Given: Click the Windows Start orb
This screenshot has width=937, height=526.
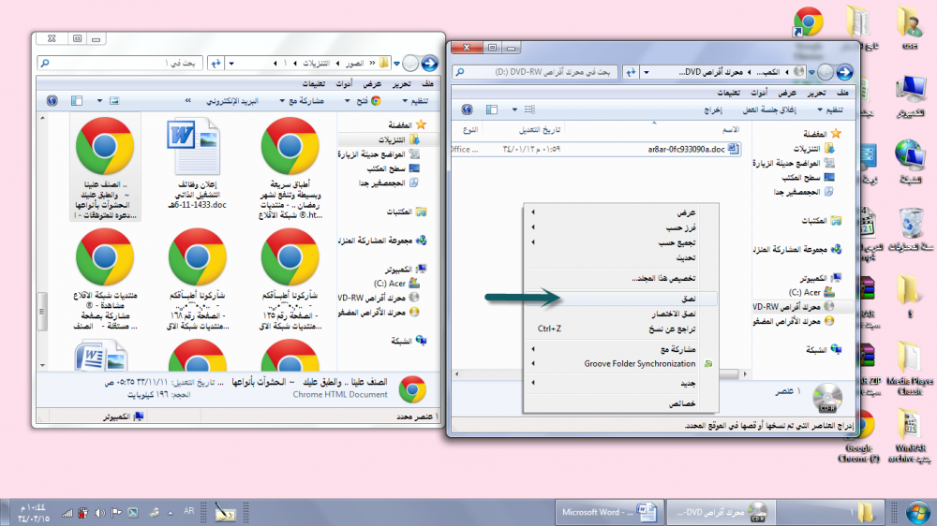Looking at the screenshot, I should point(912,512).
